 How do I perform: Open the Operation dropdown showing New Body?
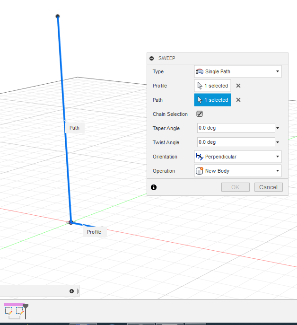point(238,171)
